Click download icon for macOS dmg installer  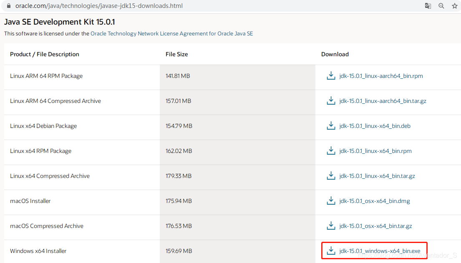[331, 201]
